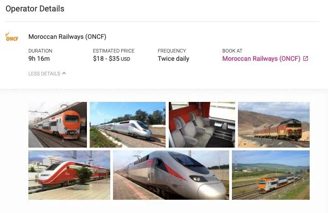Select the $18 - $35 USD price estimate

pos(112,59)
